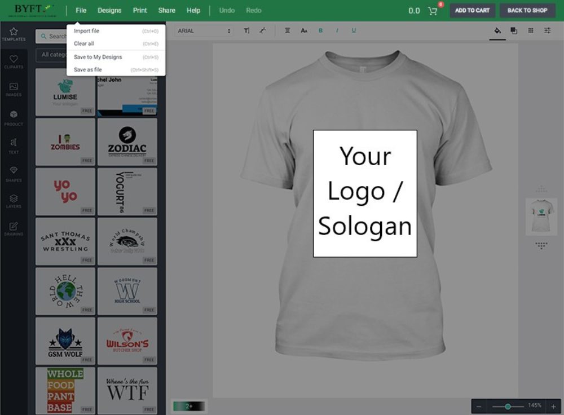The width and height of the screenshot is (564, 415).
Task: Click the arrange layers icon
Action: click(514, 30)
